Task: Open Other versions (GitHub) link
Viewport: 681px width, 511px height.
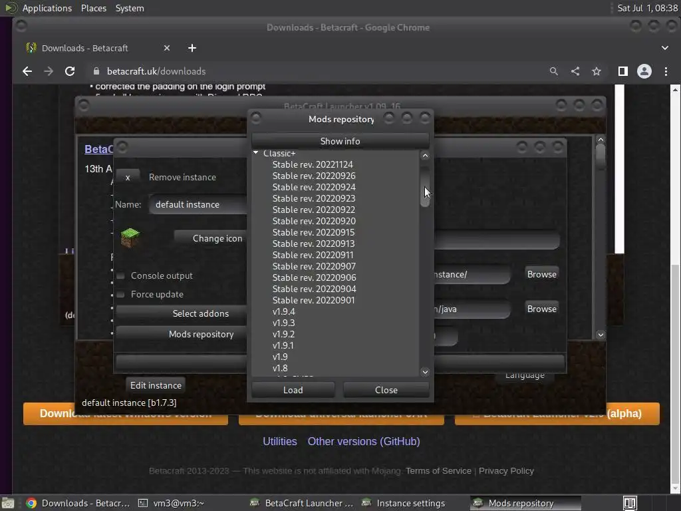Action: 364,442
